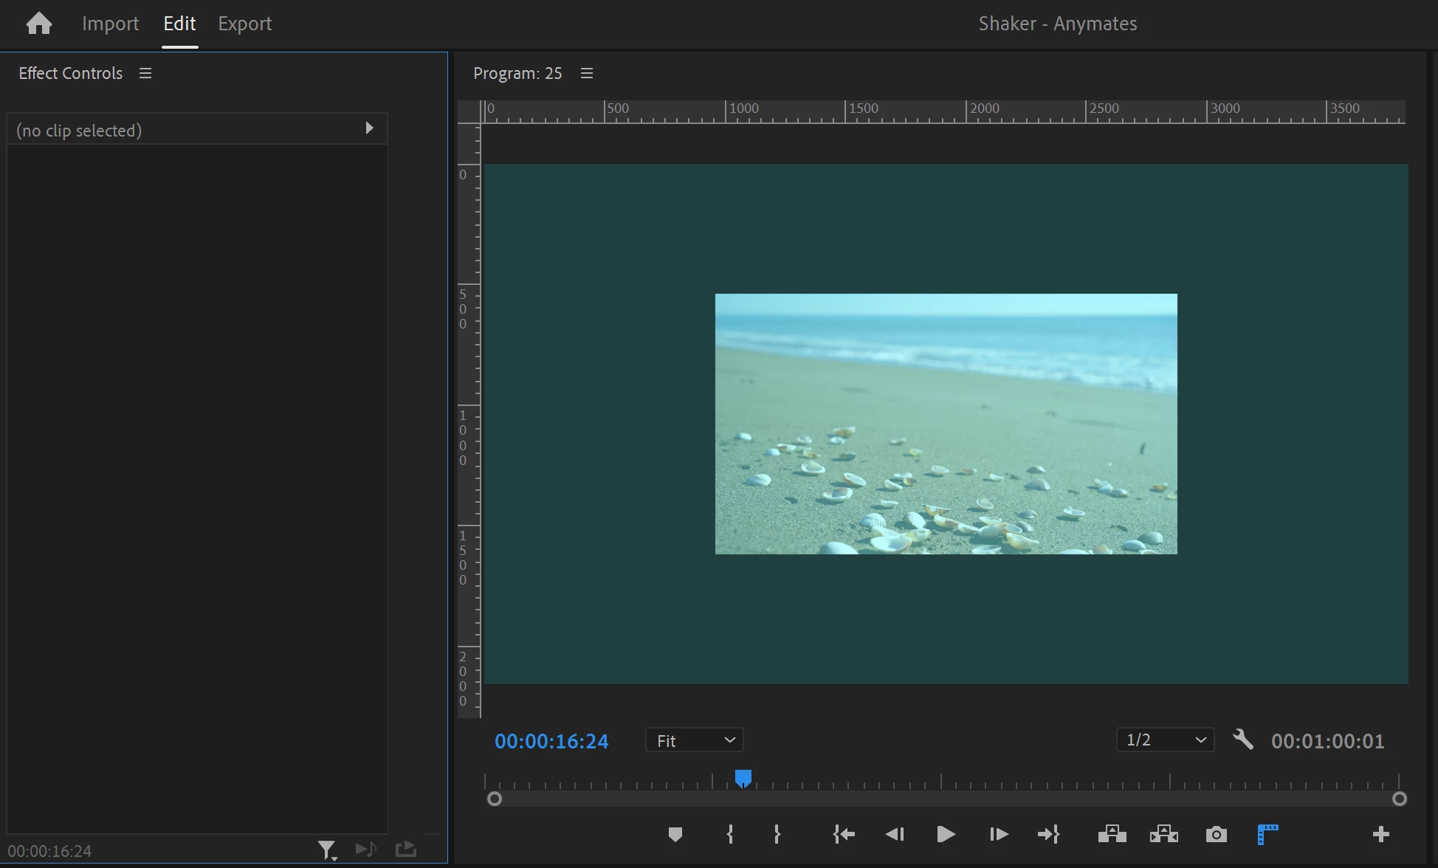Click the Mark Out button
The width and height of the screenshot is (1438, 868).
(x=777, y=834)
